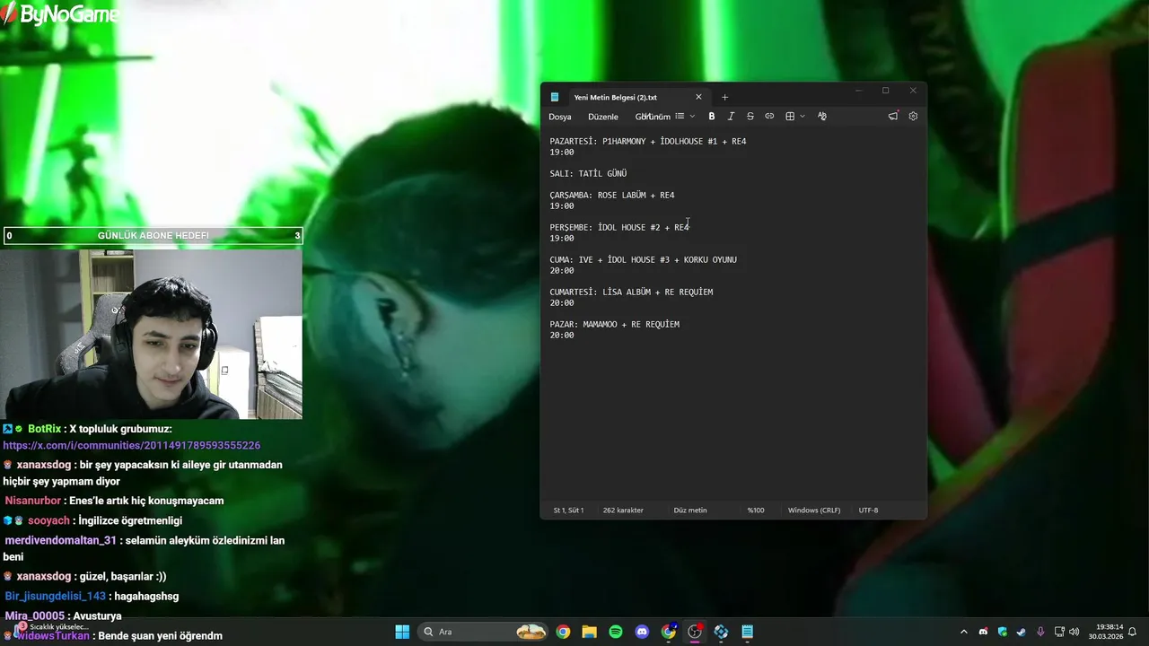The width and height of the screenshot is (1149, 646).
Task: Apply strikethrough formatting in Notepad
Action: click(750, 117)
